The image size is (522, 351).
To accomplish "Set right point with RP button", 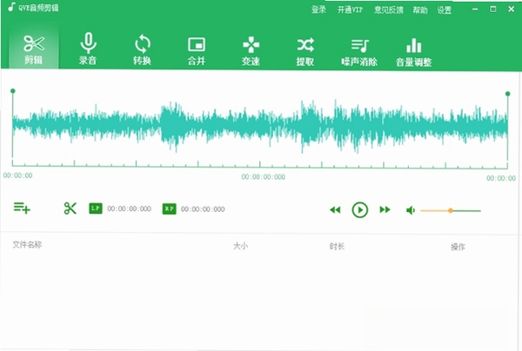I will pyautogui.click(x=169, y=209).
